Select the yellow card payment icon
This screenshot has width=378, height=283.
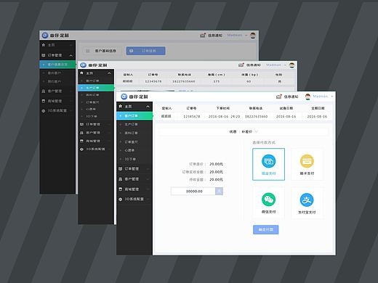click(x=307, y=161)
